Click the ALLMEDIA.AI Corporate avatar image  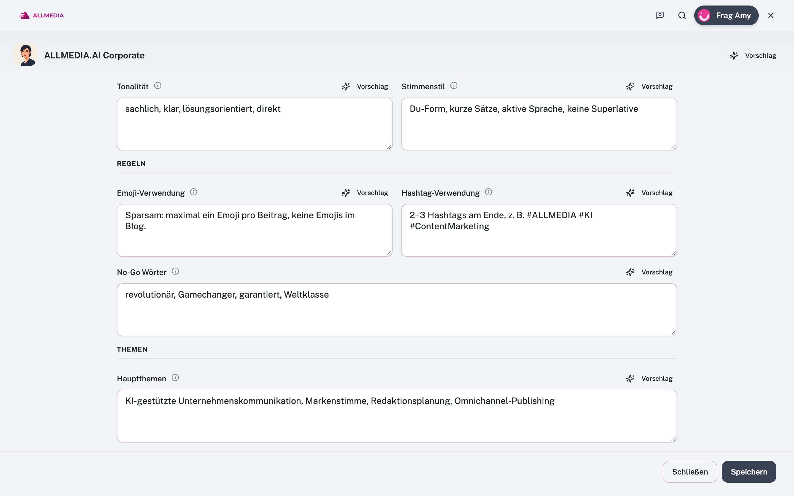(x=26, y=55)
